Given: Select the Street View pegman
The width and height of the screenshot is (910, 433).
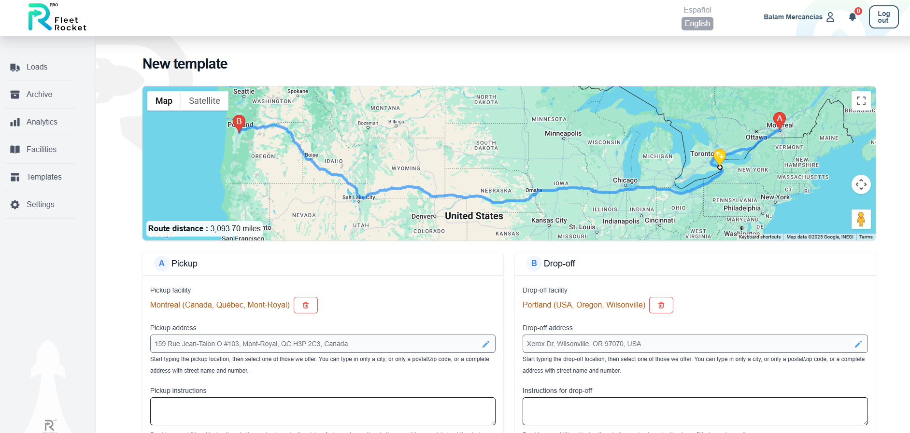Looking at the screenshot, I should tap(861, 219).
